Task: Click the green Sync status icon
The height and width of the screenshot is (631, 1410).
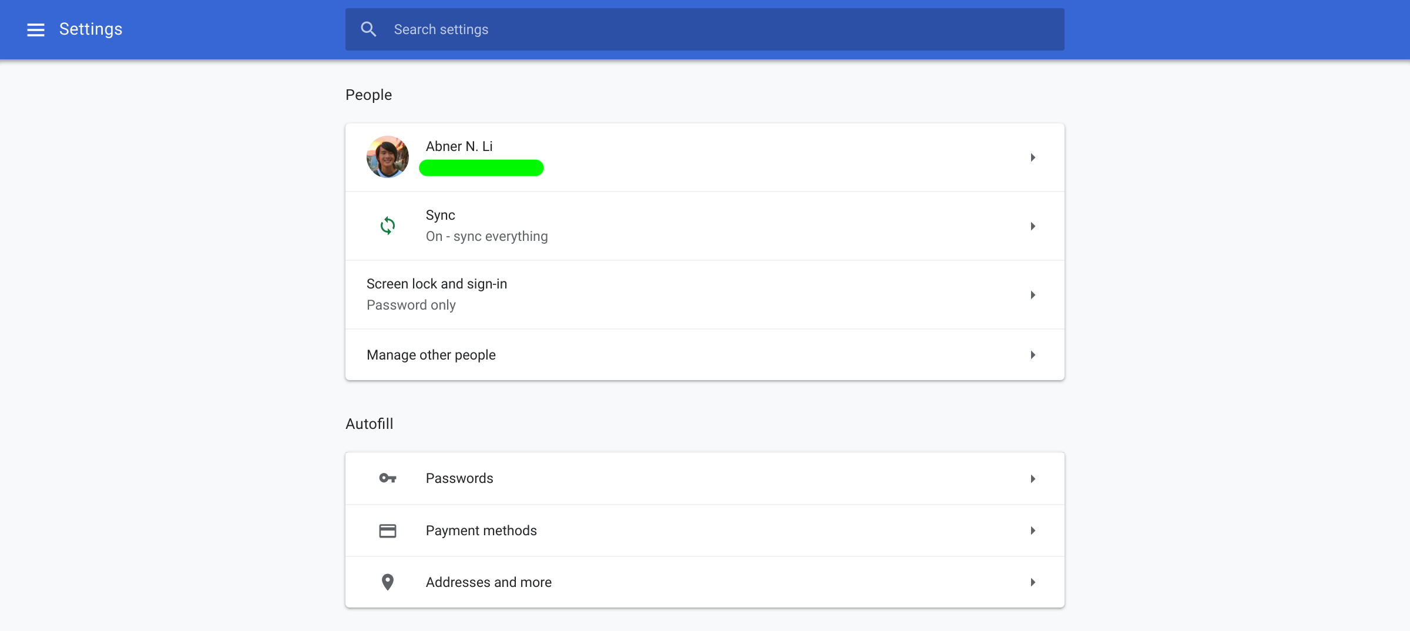Action: click(x=388, y=226)
